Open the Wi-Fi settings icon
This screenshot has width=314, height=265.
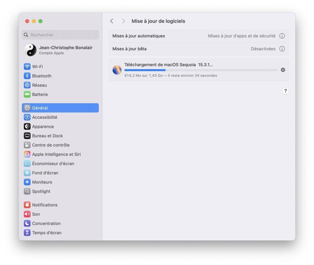[27, 66]
